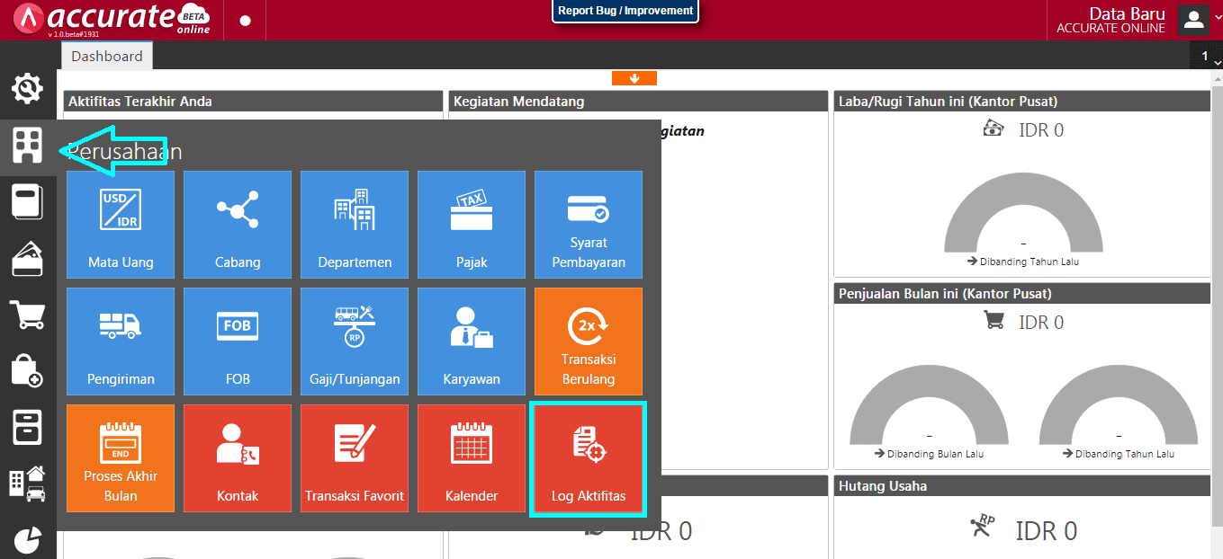Open Transaksi Berulang recurring transactions
This screenshot has width=1223, height=559.
(x=588, y=342)
